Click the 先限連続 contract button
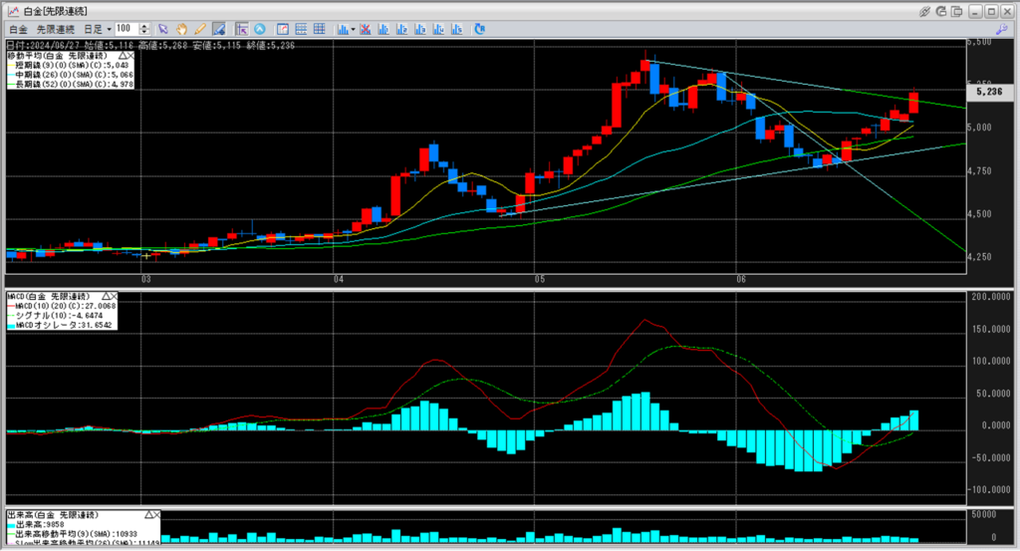This screenshot has height=551, width=1020. [x=57, y=29]
